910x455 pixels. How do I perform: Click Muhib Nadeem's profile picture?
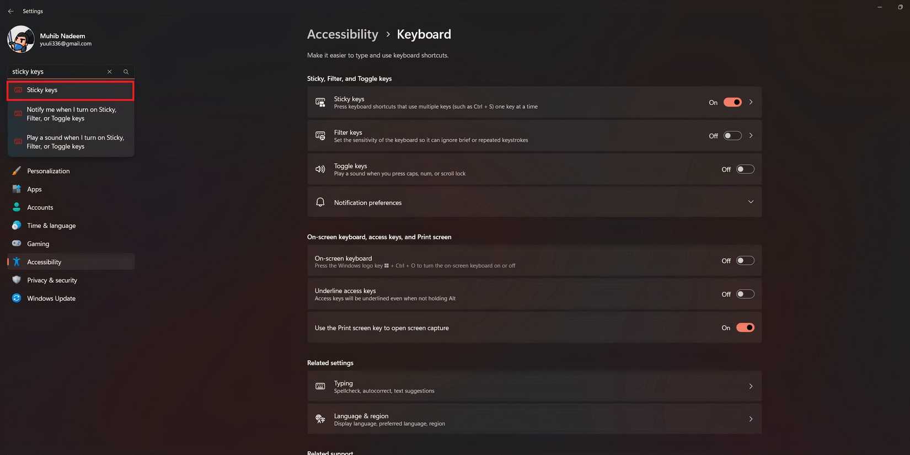tap(20, 39)
